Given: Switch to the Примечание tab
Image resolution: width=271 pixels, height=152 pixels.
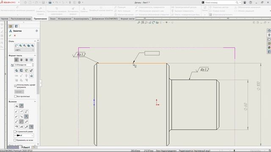Looking at the screenshot, I should coord(40,19).
